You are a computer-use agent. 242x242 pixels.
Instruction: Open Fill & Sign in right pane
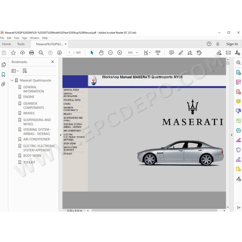tap(238, 159)
